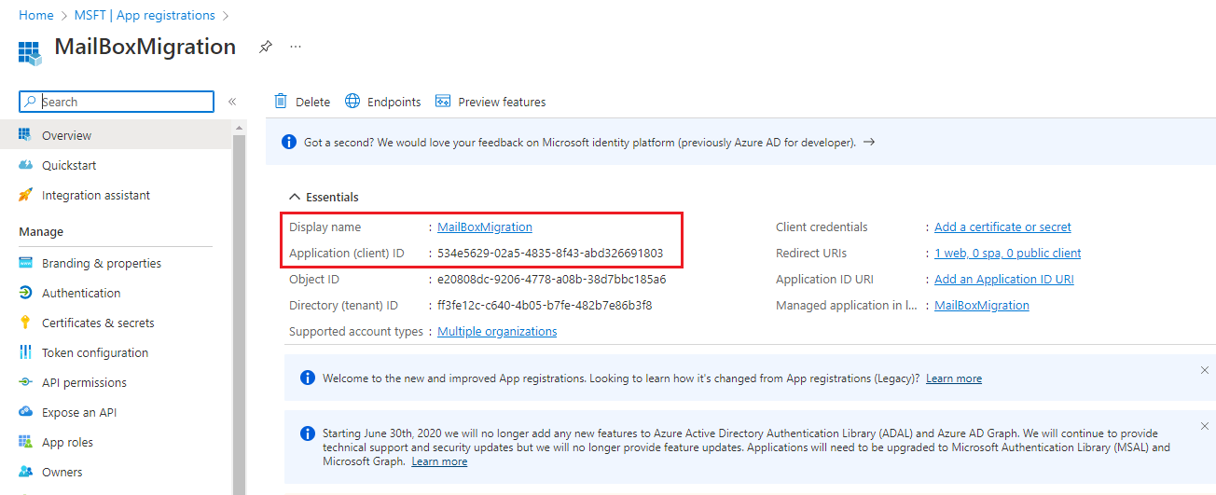
Task: Open the more options ellipsis menu
Action: (296, 47)
